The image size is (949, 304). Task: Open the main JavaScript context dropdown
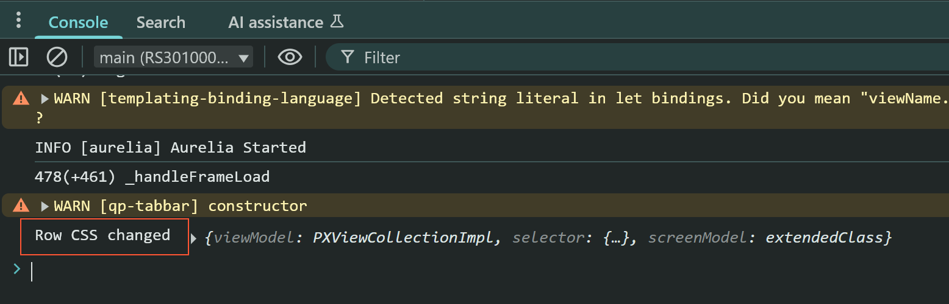click(x=173, y=58)
